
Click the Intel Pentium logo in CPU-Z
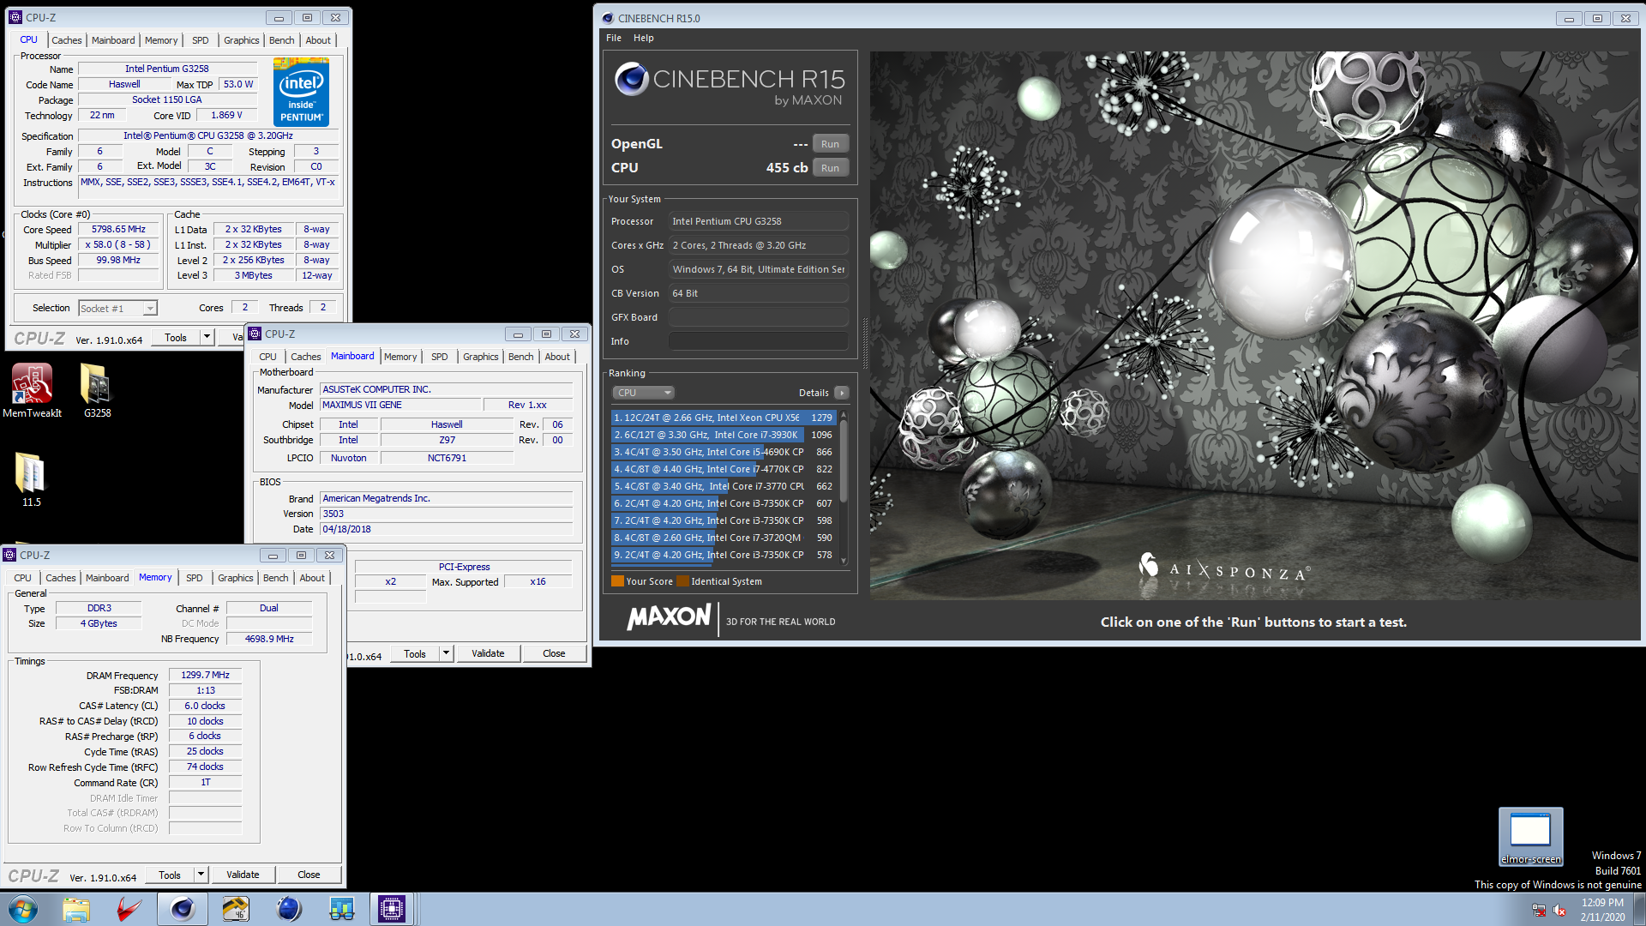pos(301,93)
